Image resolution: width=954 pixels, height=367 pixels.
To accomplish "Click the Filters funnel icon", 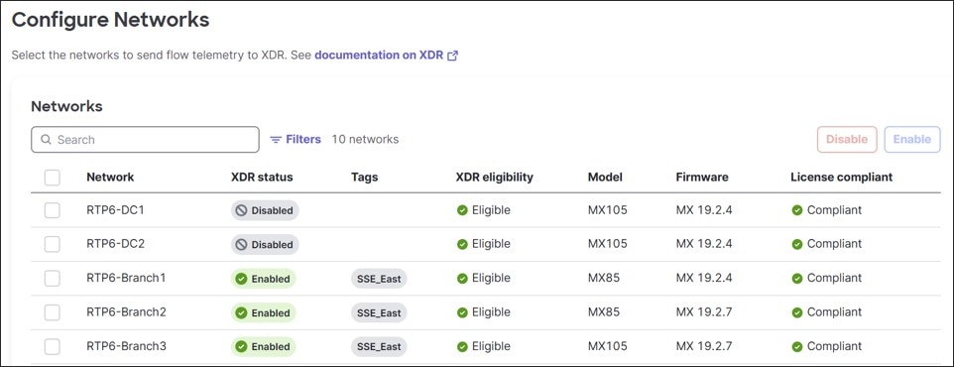I will pos(276,140).
